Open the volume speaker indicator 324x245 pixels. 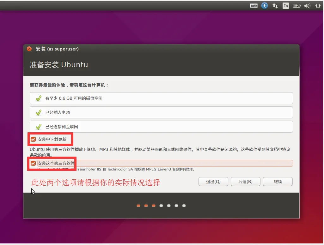click(307, 6)
